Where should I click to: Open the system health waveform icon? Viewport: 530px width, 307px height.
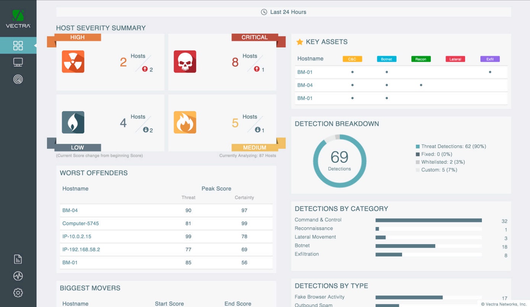(18, 276)
